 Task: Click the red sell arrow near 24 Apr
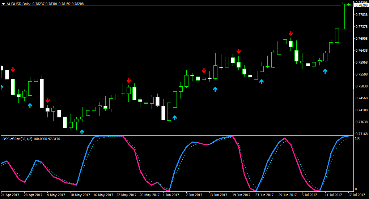pos(13,70)
